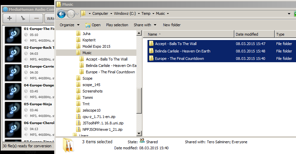This screenshot has width=296, height=154.
Task: Expand the dropdown arrow after Temp breadcrumb
Action: pos(153,13)
